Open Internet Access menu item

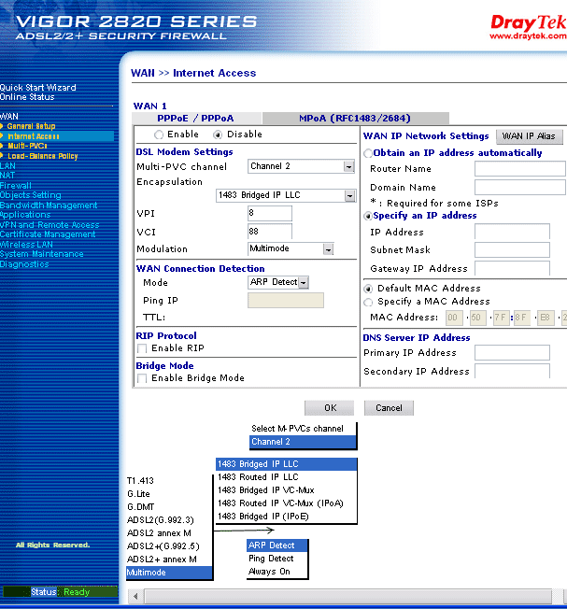point(34,136)
